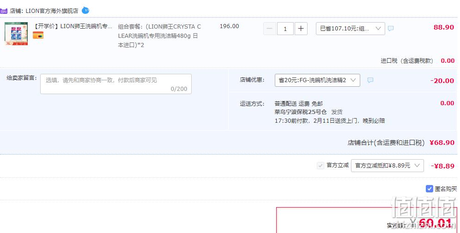
Task: Click the store total ¥68.90
Action: (442, 143)
